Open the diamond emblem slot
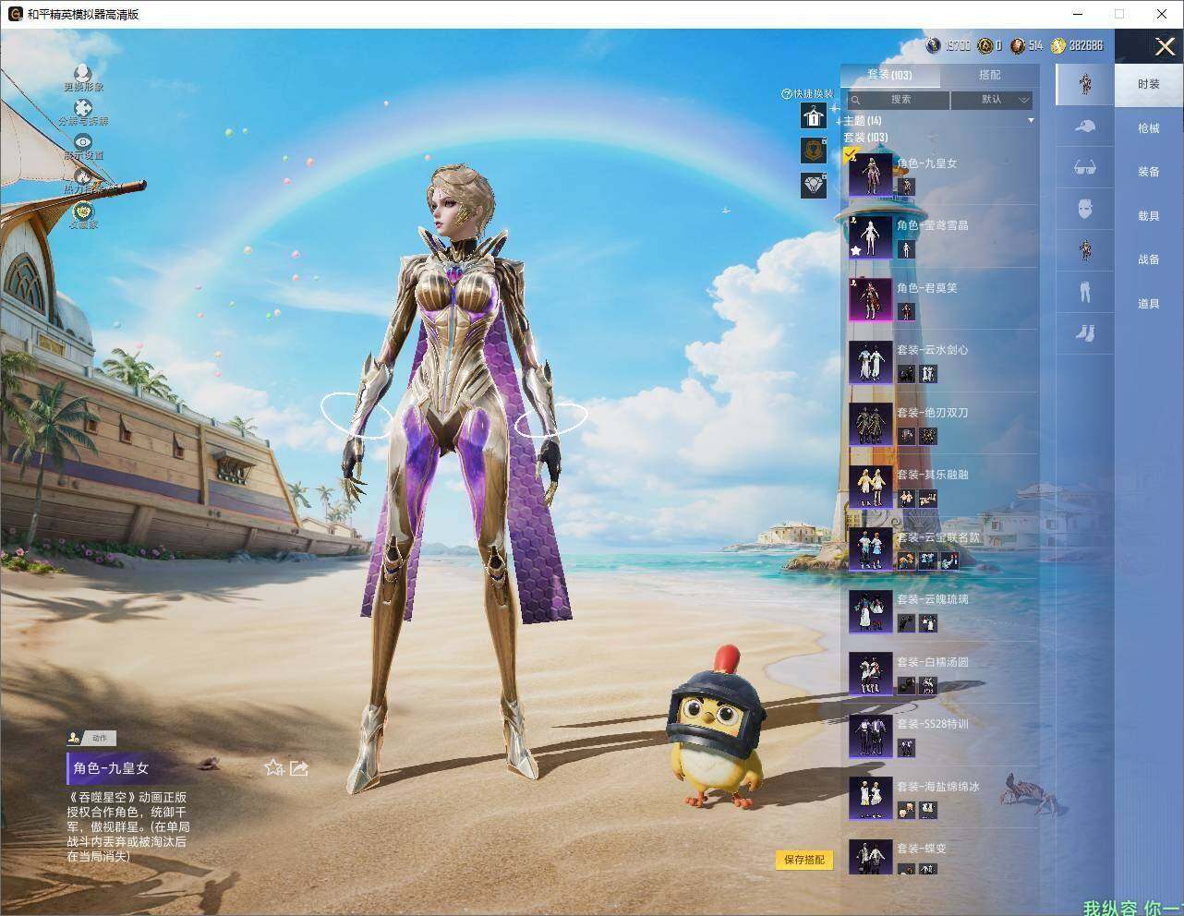 pyautogui.click(x=814, y=185)
